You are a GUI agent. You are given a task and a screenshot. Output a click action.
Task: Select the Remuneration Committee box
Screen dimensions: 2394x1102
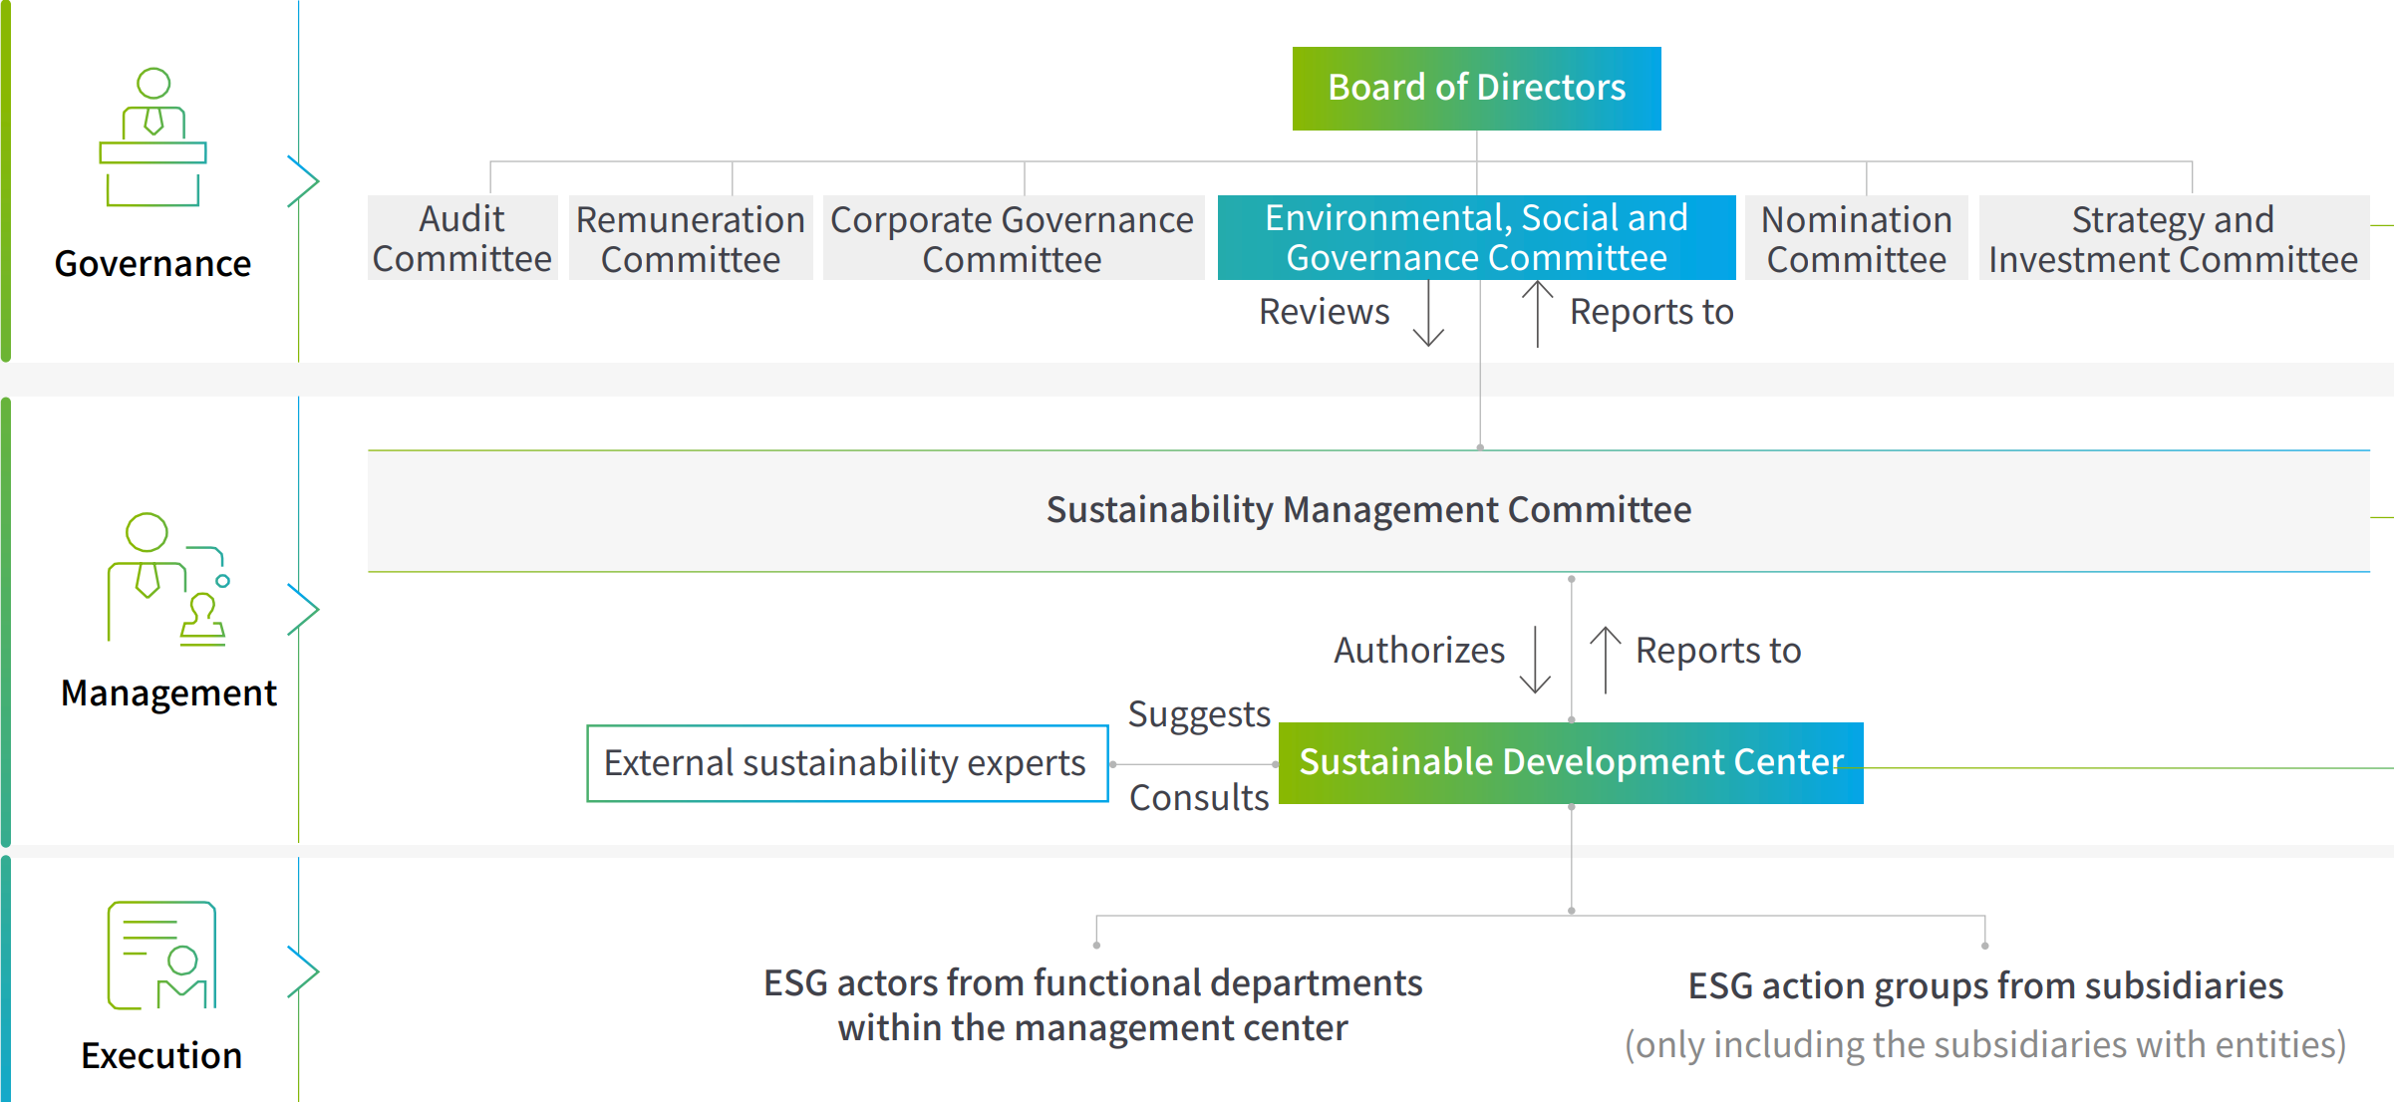point(691,238)
